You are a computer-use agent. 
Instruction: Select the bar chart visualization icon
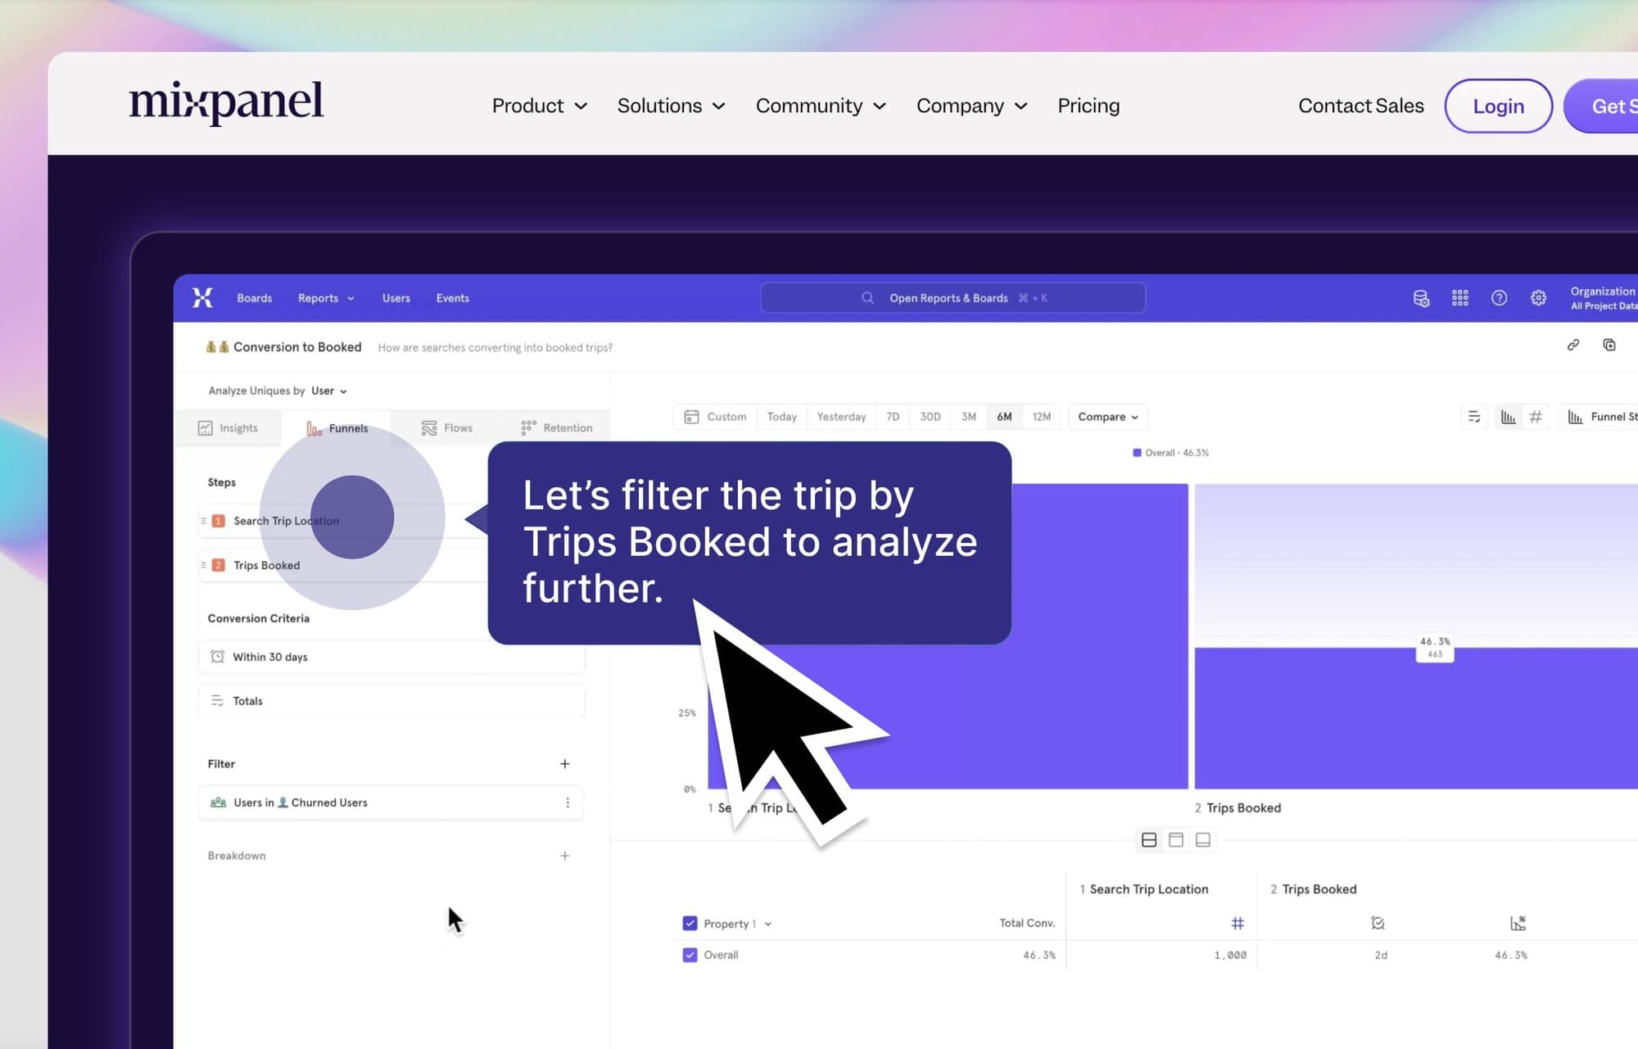(1509, 417)
